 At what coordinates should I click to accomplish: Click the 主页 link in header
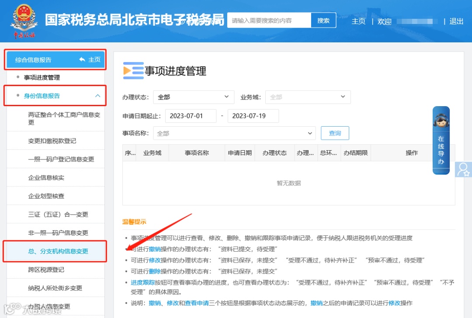[x=358, y=21]
